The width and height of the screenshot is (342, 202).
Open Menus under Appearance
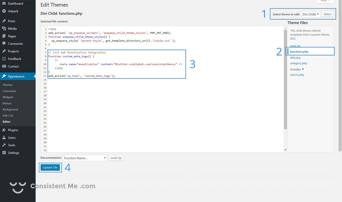(x=7, y=103)
